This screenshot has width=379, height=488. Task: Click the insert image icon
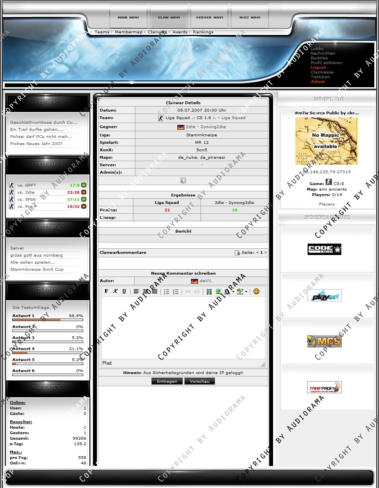tap(218, 292)
